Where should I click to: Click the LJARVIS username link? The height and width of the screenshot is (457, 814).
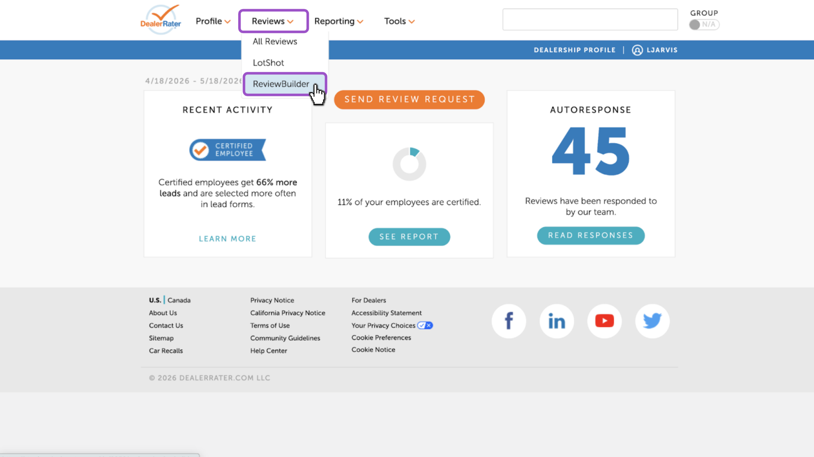pyautogui.click(x=662, y=50)
